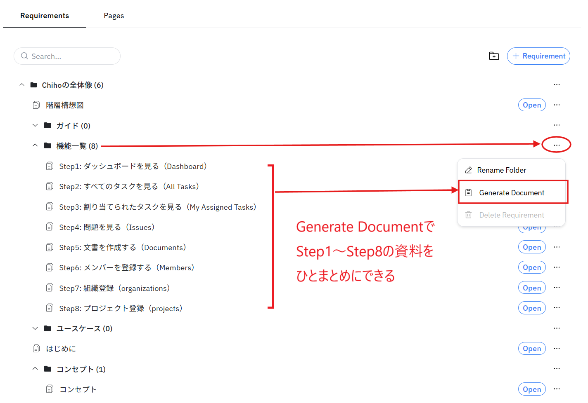Click the three-dot menu for 階層構想図
The image size is (588, 403).
(557, 105)
